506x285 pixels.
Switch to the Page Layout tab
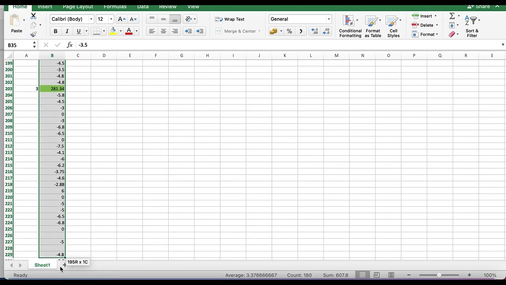pos(78,6)
